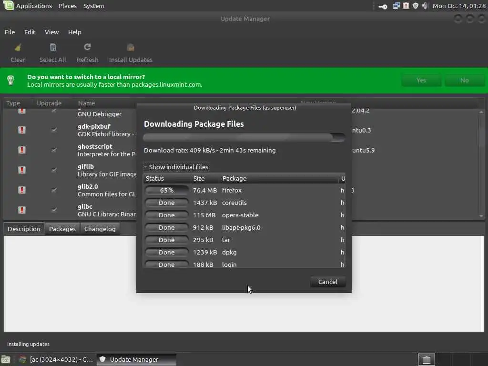The height and width of the screenshot is (366, 488).
Task: Select the login package download row
Action: click(x=244, y=264)
